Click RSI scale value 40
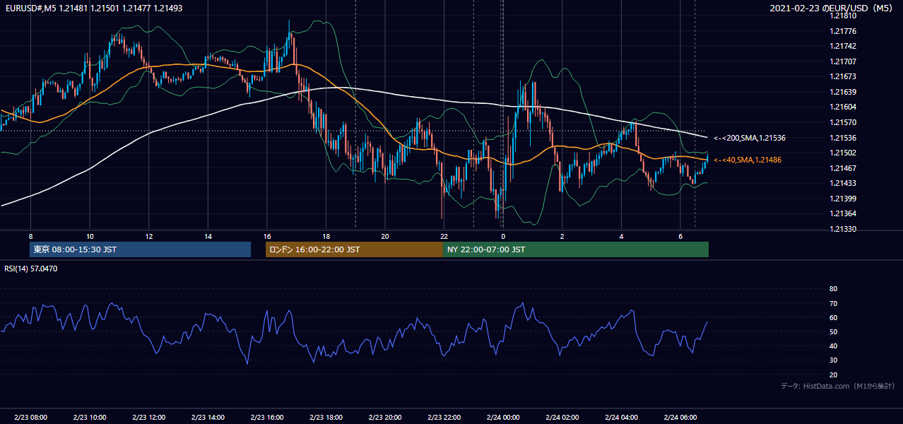Image resolution: width=903 pixels, height=424 pixels. pyautogui.click(x=833, y=346)
